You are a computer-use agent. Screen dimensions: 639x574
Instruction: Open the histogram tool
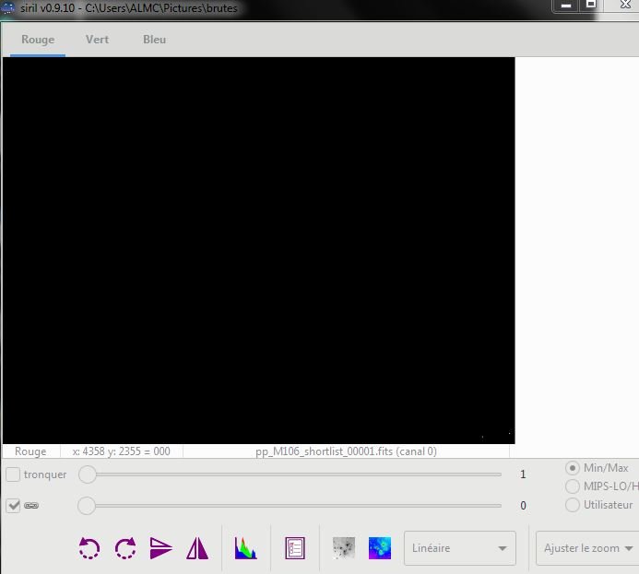(x=246, y=548)
